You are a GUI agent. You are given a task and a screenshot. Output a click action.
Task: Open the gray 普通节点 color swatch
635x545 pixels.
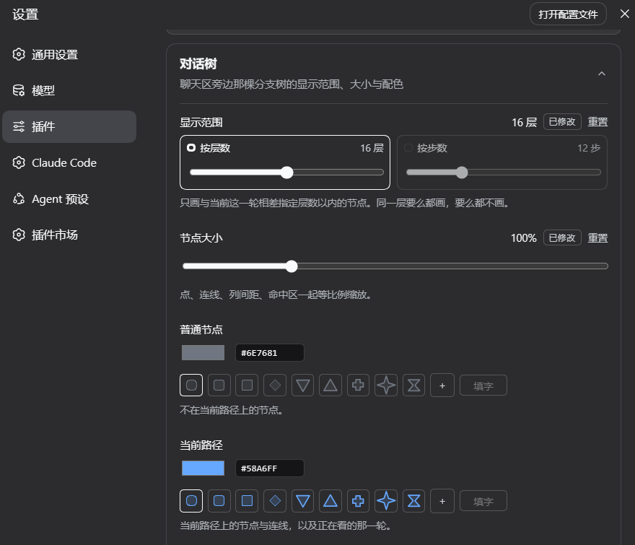(203, 352)
